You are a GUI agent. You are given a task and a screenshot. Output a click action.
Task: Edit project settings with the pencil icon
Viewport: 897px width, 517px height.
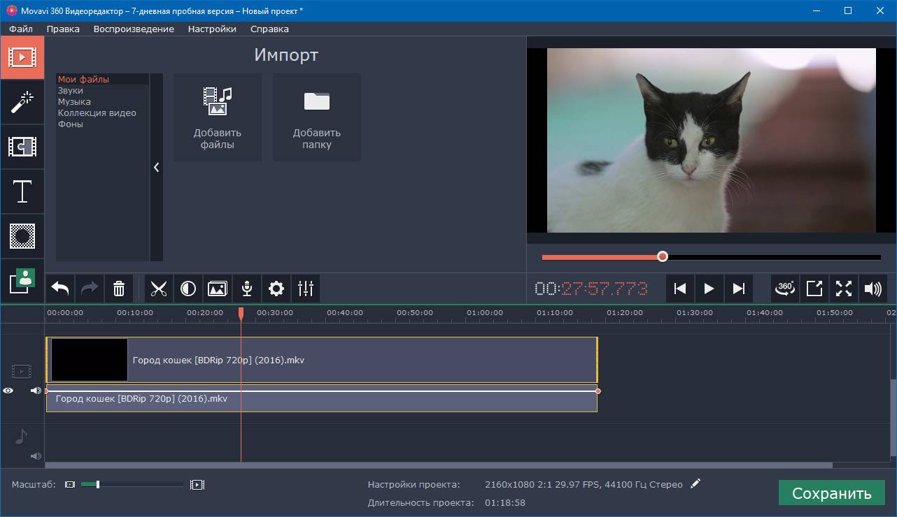click(x=695, y=483)
